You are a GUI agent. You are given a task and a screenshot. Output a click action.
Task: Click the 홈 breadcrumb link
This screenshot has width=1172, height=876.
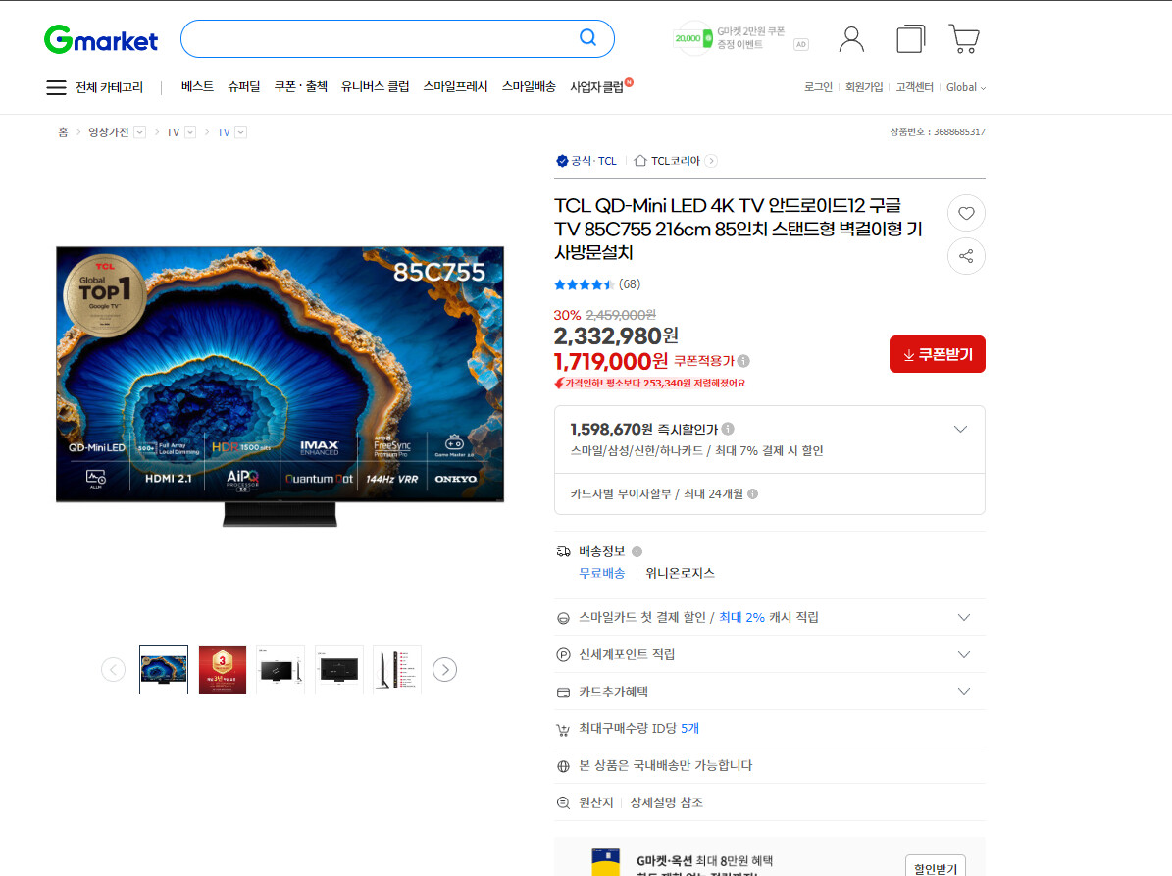pyautogui.click(x=63, y=132)
